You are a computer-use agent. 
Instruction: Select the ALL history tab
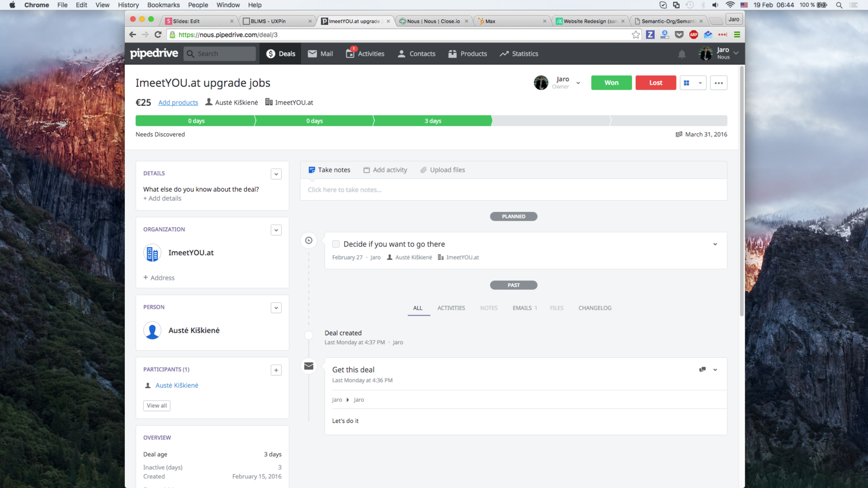(x=418, y=308)
